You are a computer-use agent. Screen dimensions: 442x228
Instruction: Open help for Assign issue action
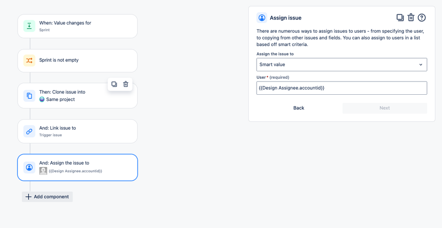tap(422, 18)
